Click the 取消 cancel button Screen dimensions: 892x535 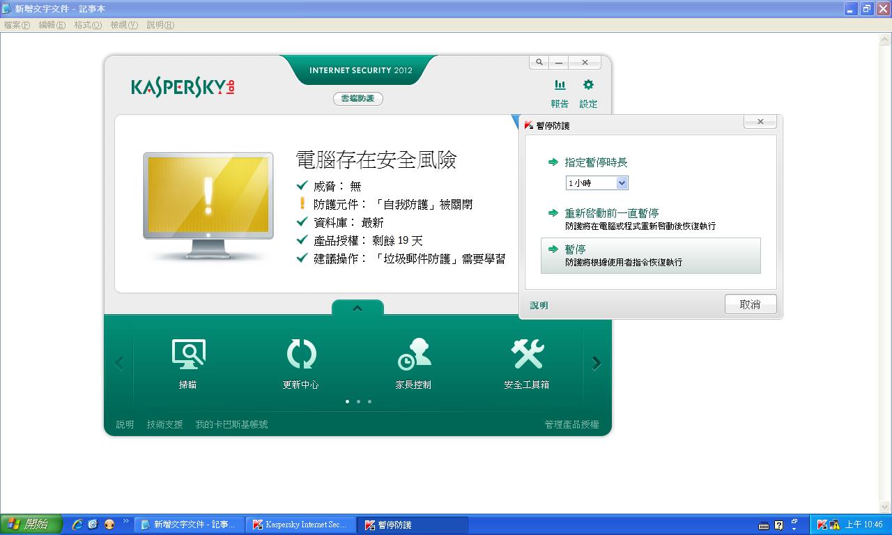[x=750, y=304]
